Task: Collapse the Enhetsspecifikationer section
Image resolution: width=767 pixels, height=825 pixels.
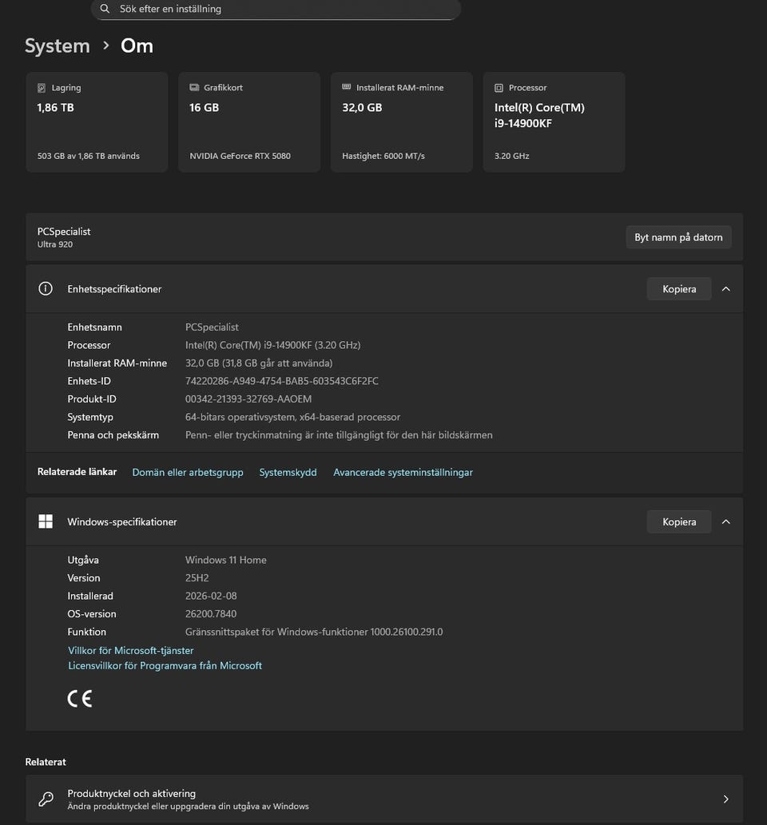Action: (725, 289)
